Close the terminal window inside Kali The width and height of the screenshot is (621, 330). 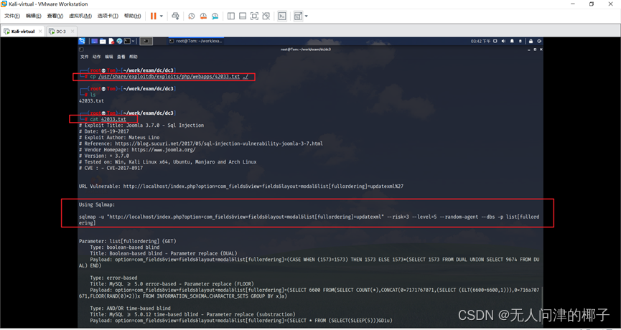click(540, 49)
